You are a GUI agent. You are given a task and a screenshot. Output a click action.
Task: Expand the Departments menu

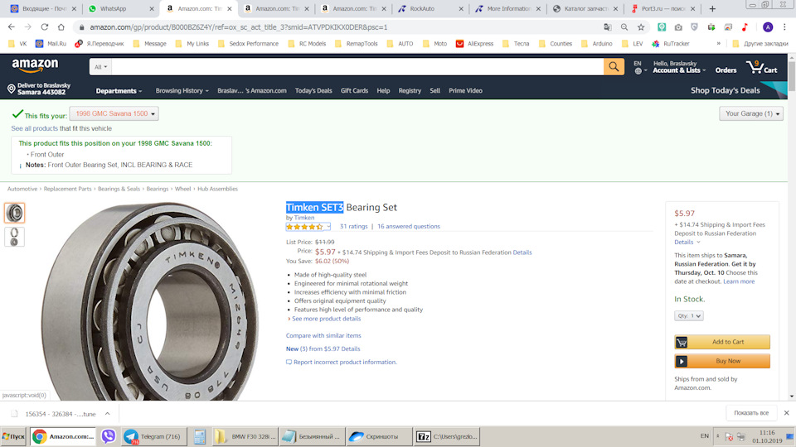119,91
